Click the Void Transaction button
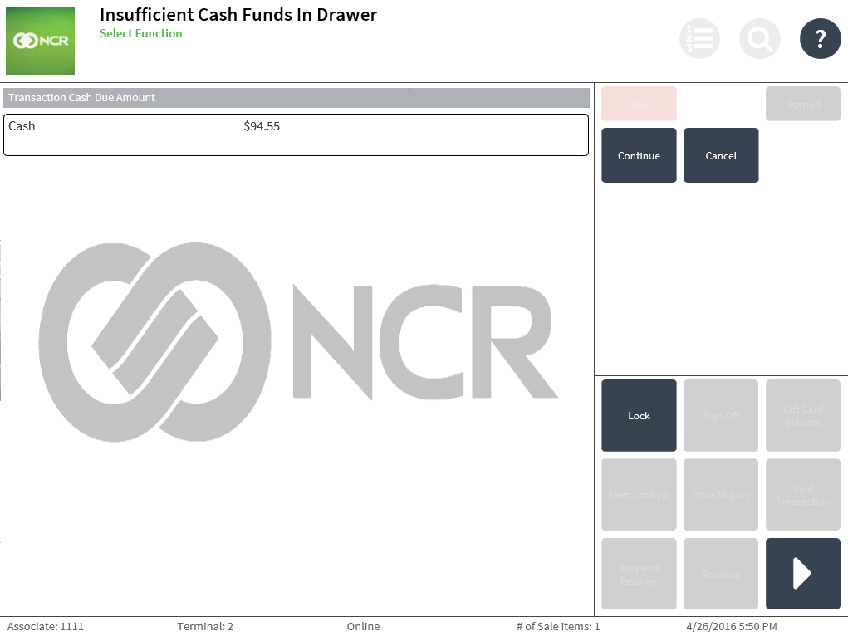The image size is (848, 636). [x=803, y=494]
